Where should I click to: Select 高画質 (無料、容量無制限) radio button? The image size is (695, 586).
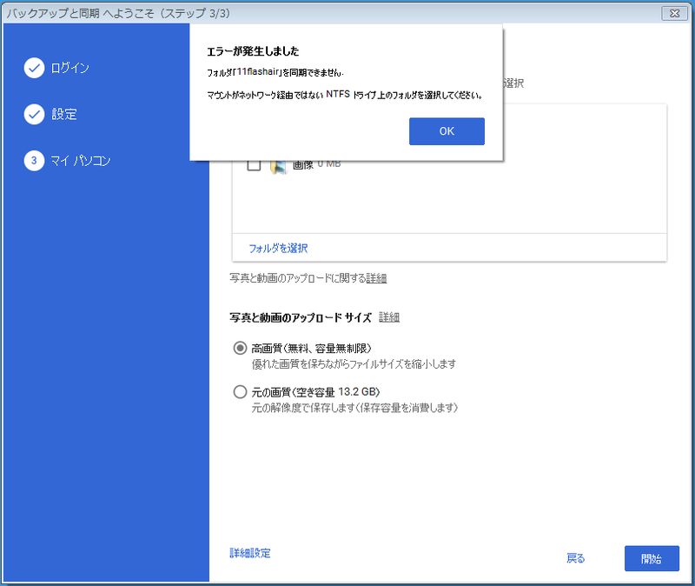tap(240, 348)
